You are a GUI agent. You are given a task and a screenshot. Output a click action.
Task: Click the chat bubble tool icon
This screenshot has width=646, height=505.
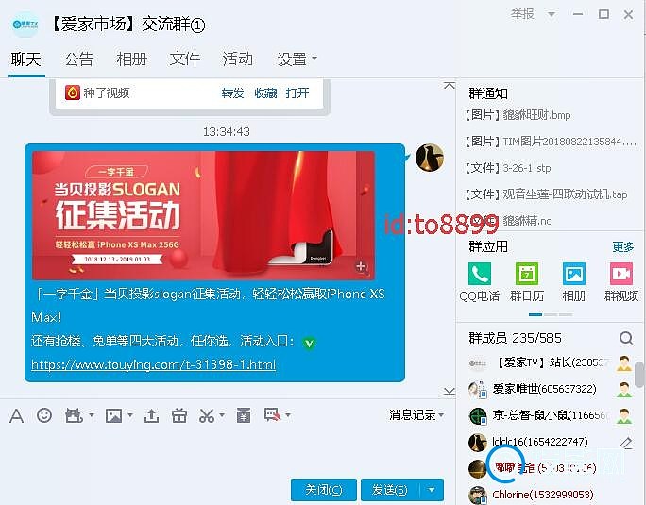(x=273, y=415)
